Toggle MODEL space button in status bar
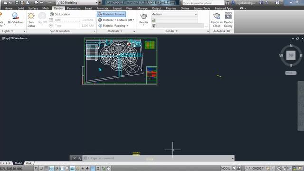 (x=226, y=168)
